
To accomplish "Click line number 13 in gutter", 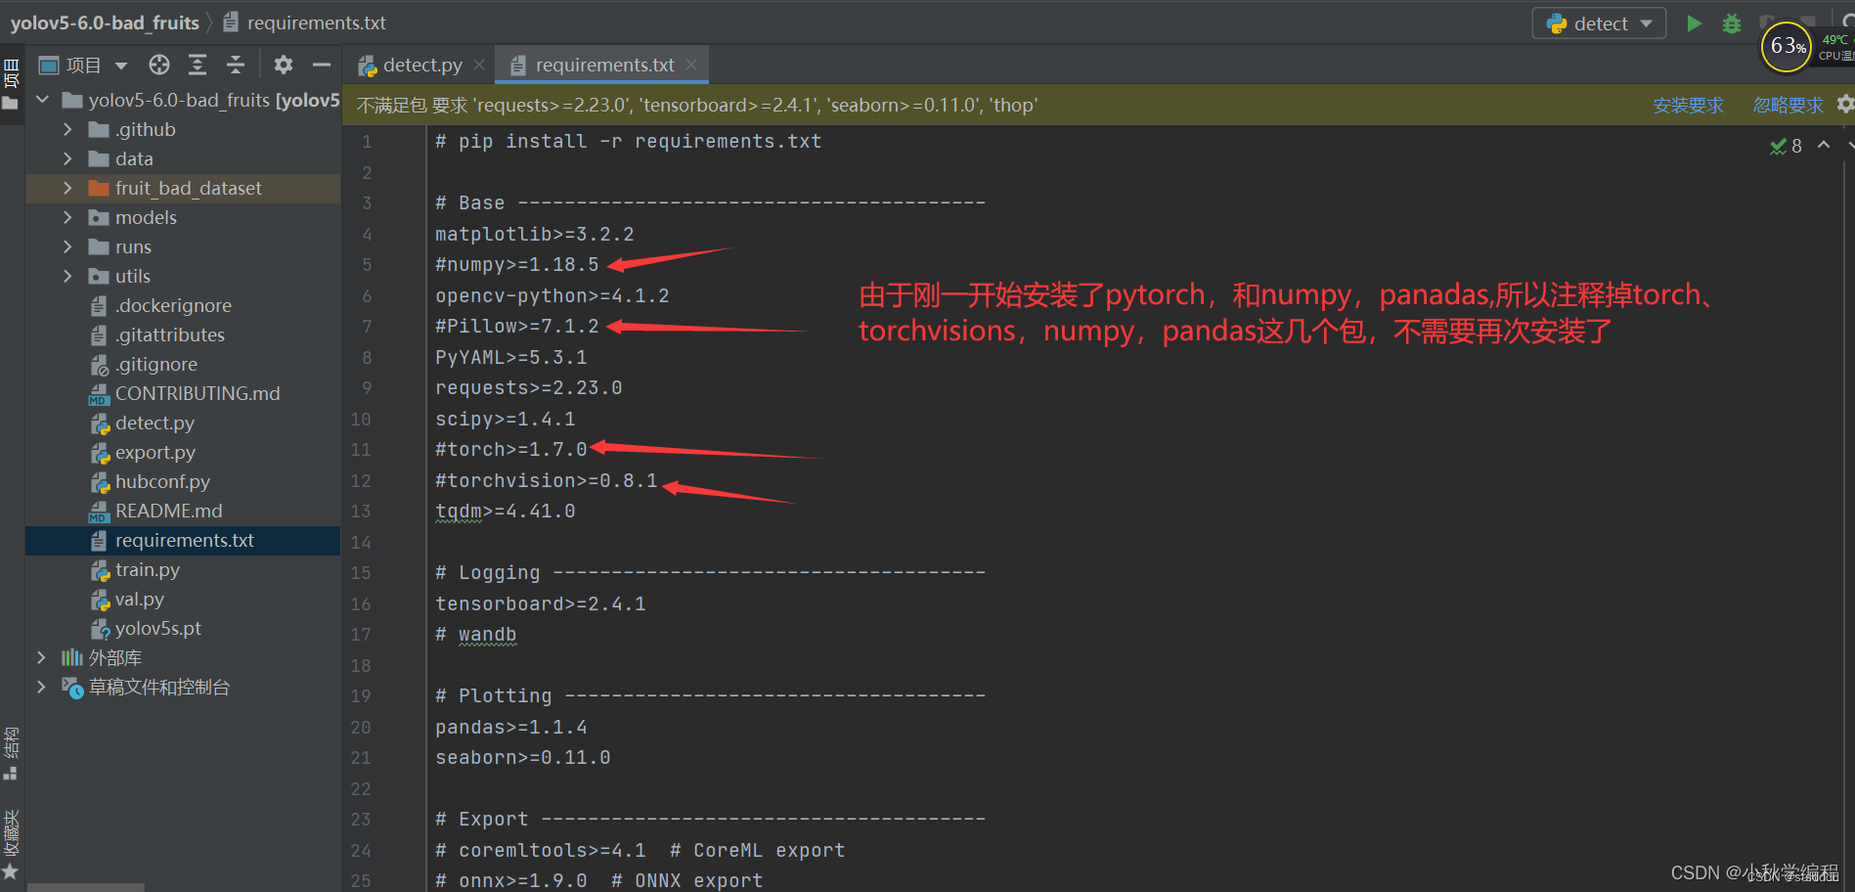I will point(361,512).
